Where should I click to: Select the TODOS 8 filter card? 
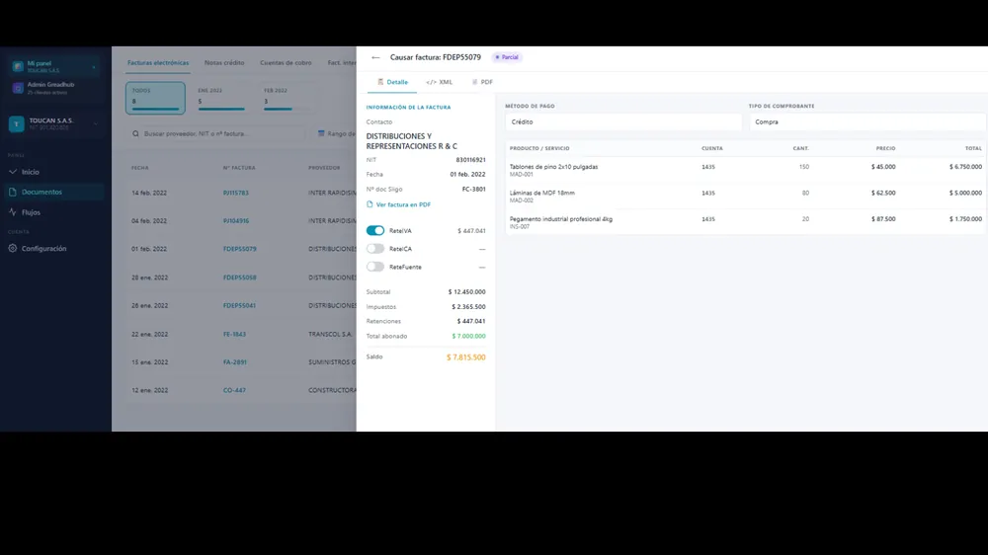coord(155,99)
